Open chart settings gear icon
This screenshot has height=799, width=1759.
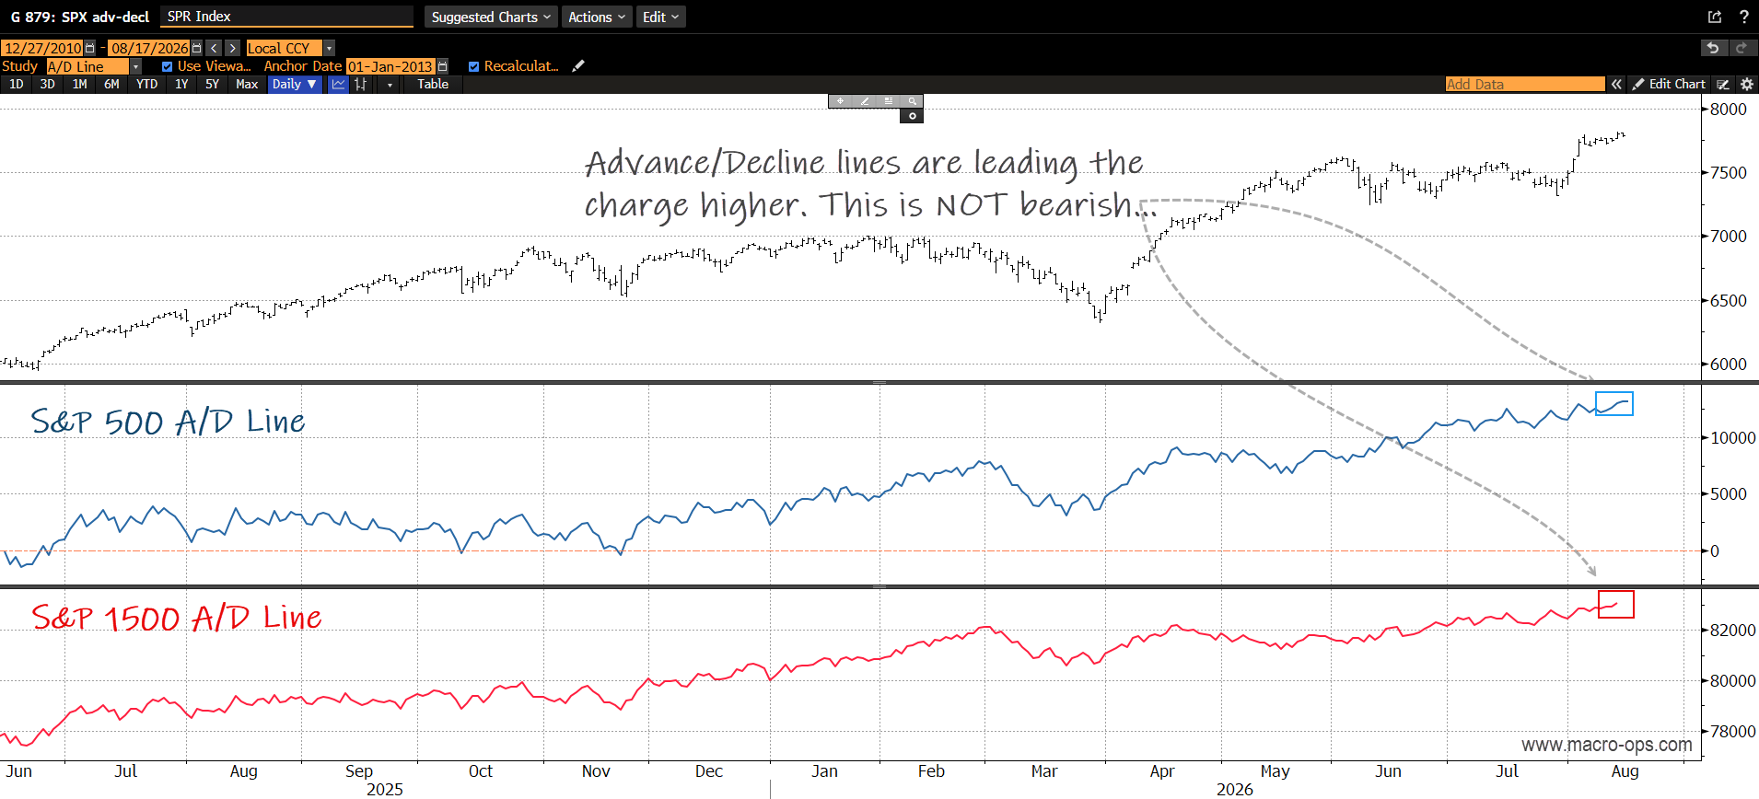tap(1746, 84)
